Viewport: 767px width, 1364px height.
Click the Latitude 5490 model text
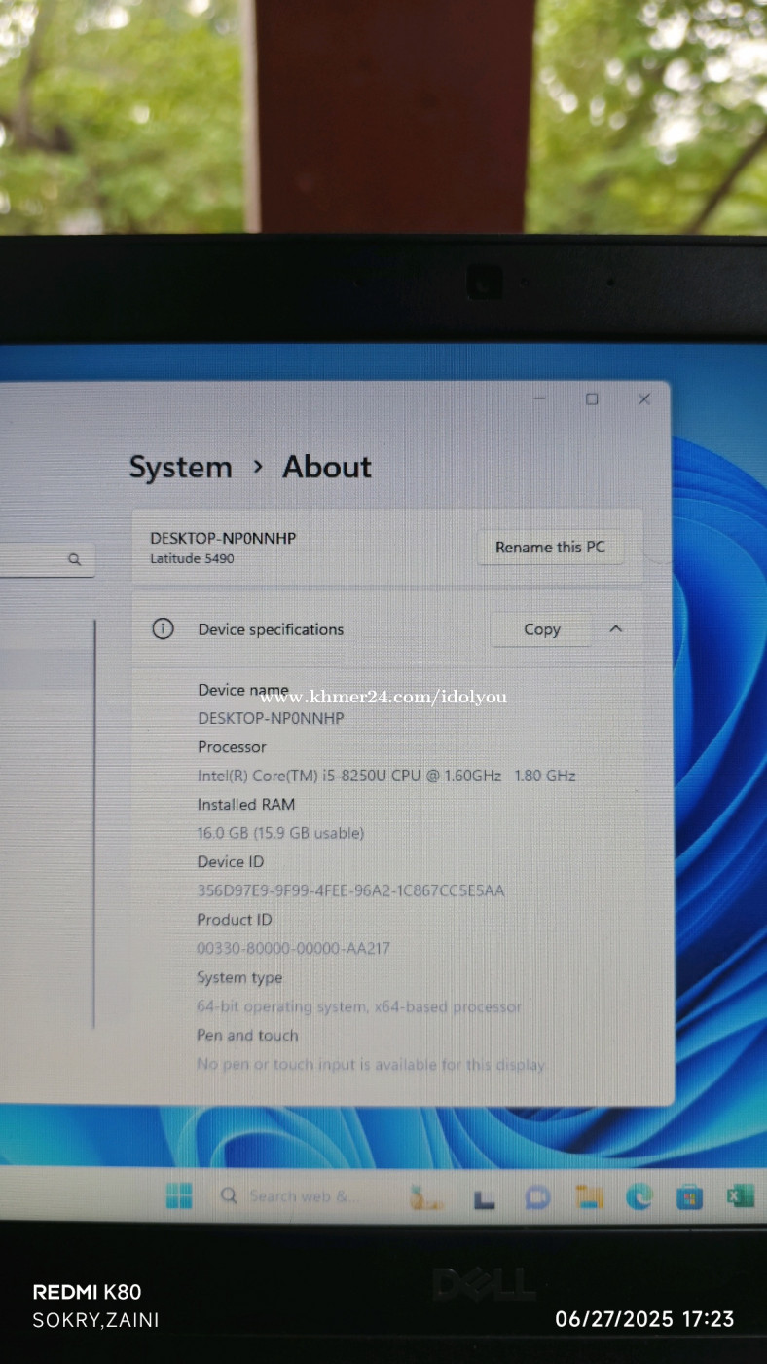(192, 559)
